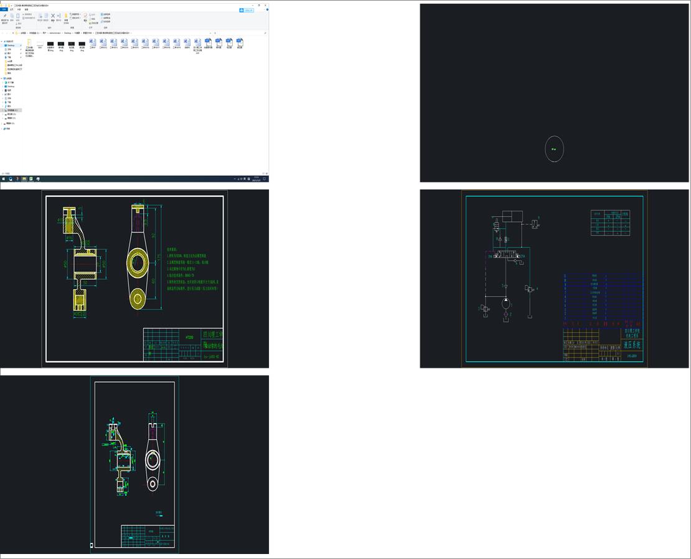Open the Easy access dropdown in ribbon
Image resolution: width=691 pixels, height=559 pixels.
coord(75,18)
